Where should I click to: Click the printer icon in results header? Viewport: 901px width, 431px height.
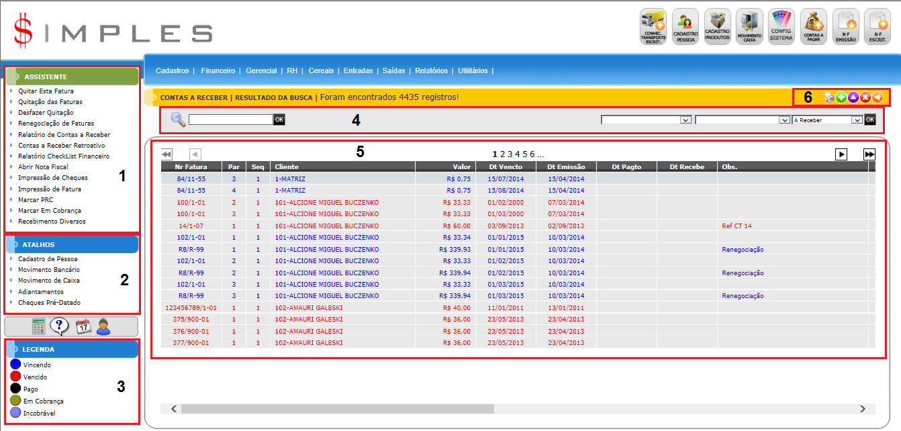pyautogui.click(x=829, y=98)
